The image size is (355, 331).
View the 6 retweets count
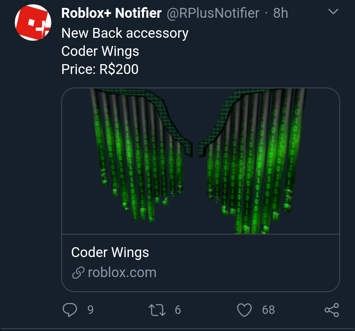178,310
